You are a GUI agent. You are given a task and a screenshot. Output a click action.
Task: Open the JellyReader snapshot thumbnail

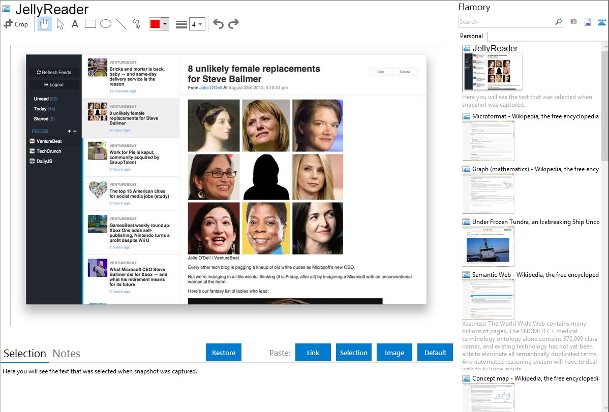coord(493,72)
